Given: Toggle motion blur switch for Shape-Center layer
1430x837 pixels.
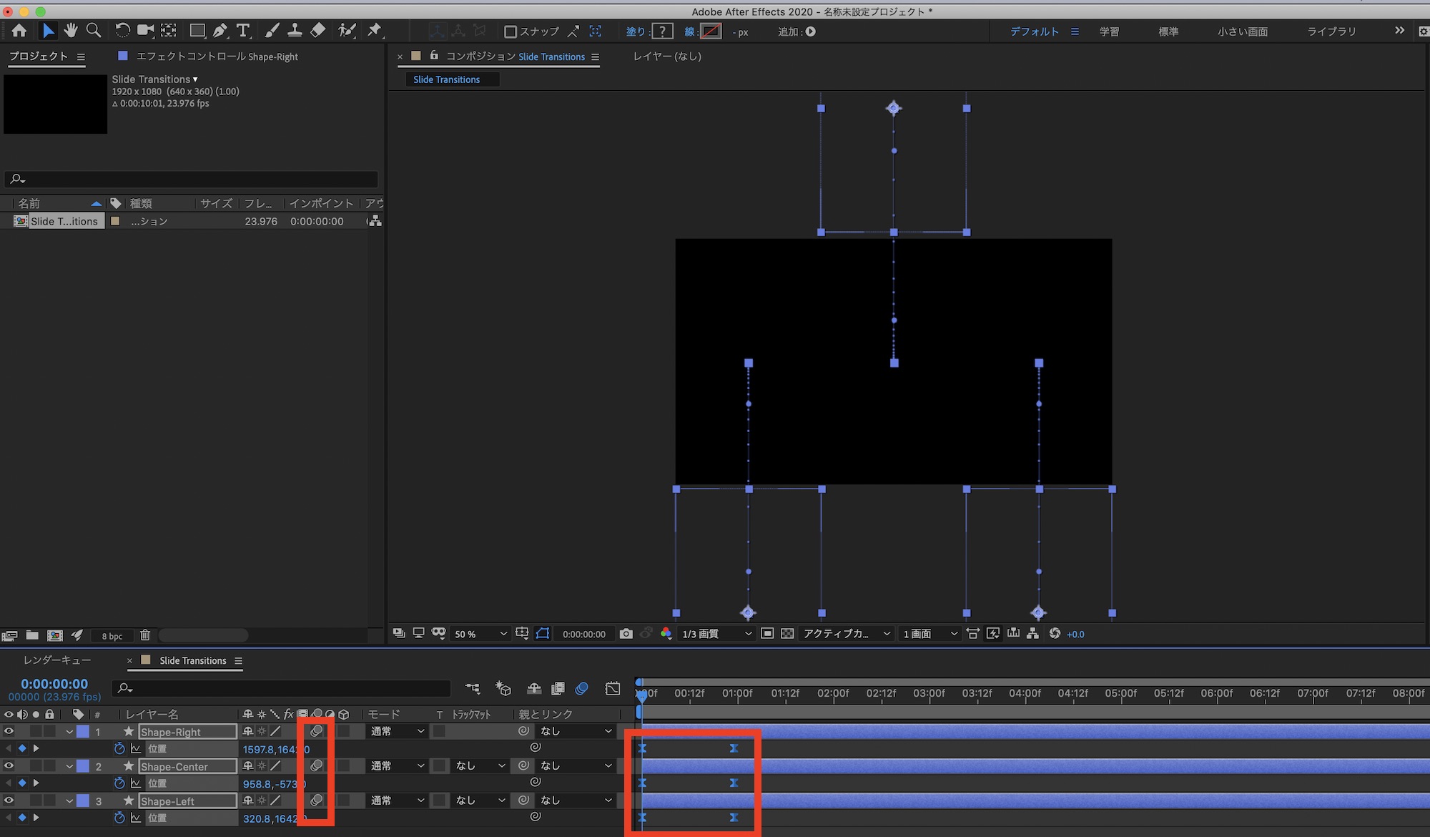Looking at the screenshot, I should 316,765.
